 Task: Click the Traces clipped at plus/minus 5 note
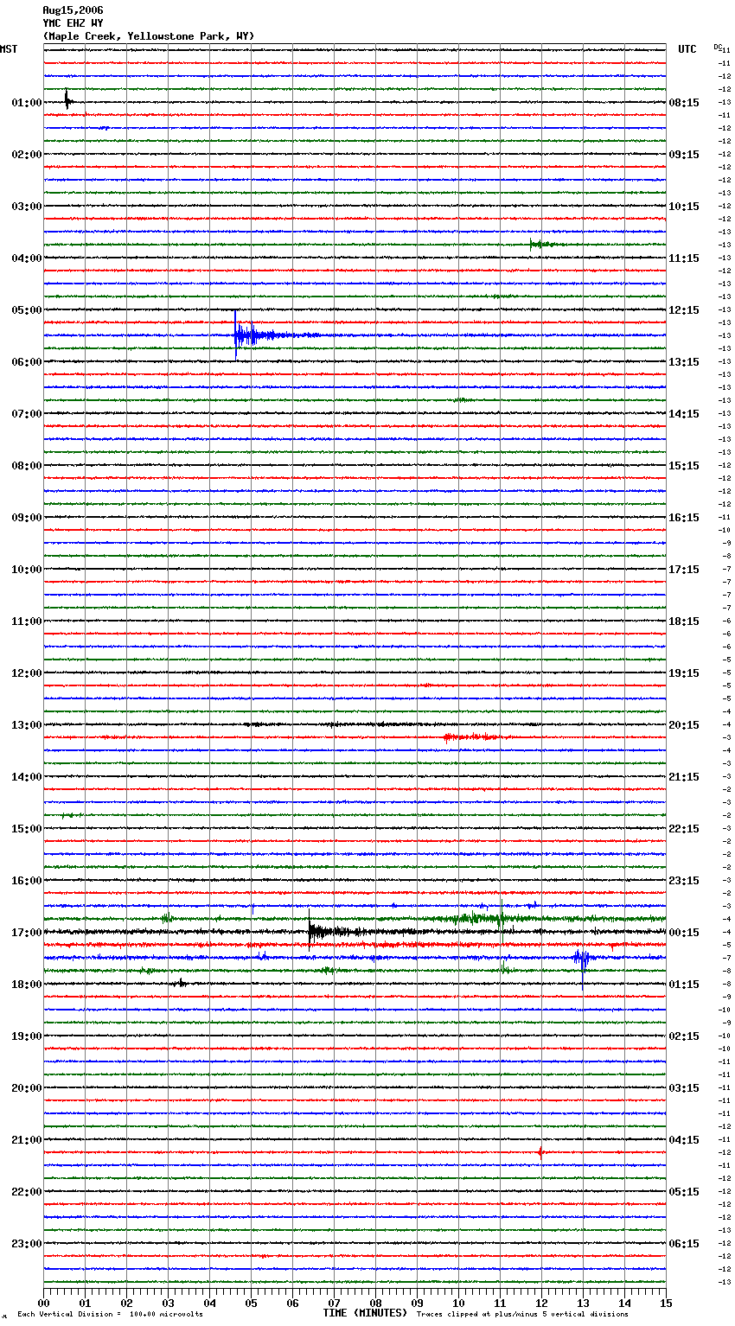(522, 1315)
